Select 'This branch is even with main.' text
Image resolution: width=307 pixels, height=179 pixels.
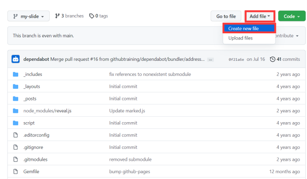[x=43, y=36]
